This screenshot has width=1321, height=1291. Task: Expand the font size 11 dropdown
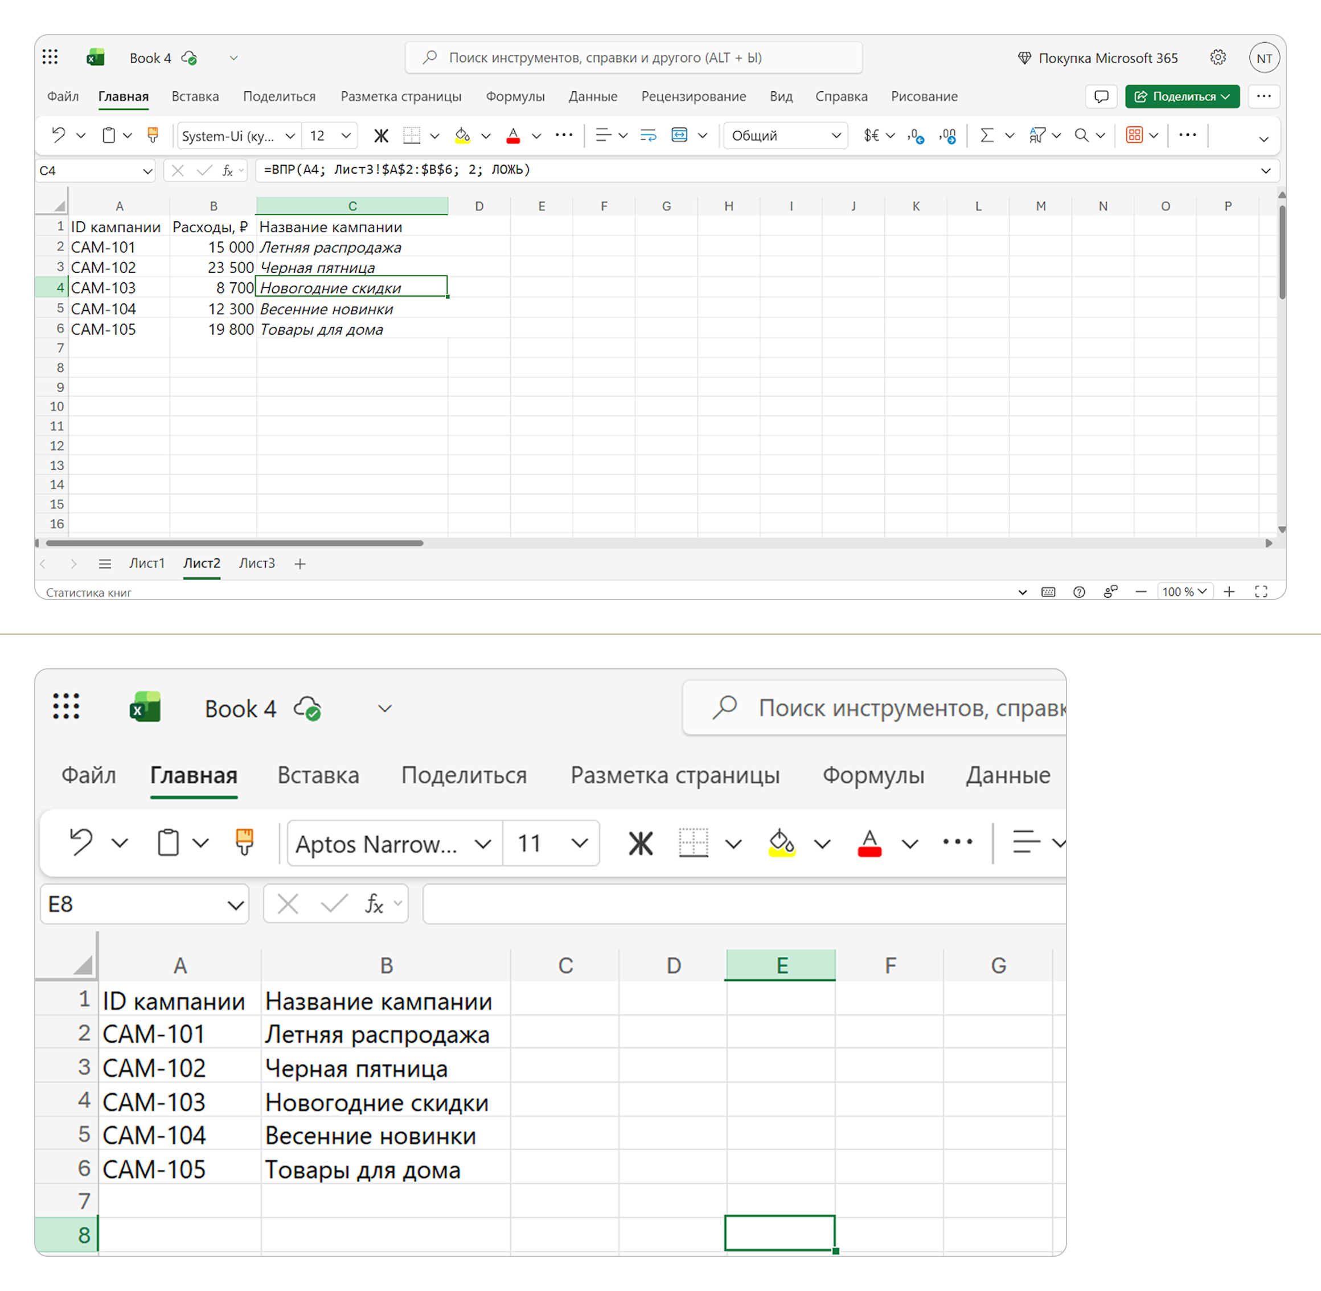pyautogui.click(x=579, y=844)
